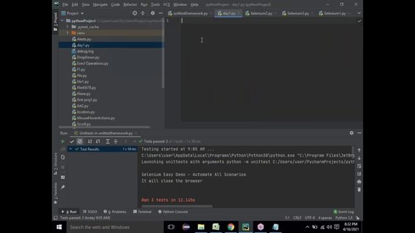Switch to the Selenium3.py editor tab

coord(298,13)
